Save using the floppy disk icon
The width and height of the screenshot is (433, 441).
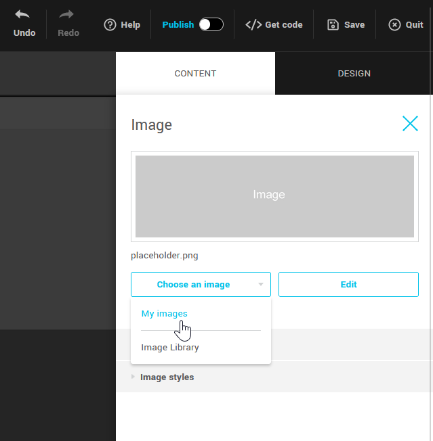333,25
